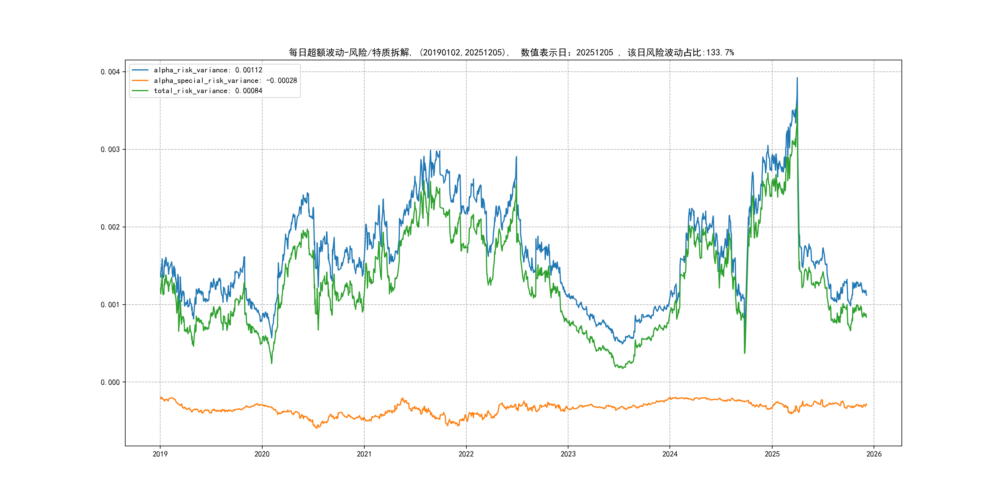Click the 0.001 y-axis tick label

110,305
